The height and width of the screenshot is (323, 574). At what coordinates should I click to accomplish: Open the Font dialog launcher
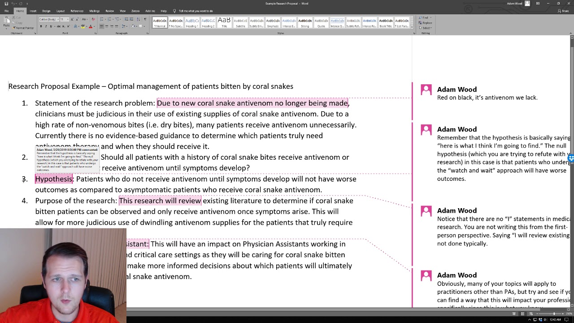click(x=96, y=33)
